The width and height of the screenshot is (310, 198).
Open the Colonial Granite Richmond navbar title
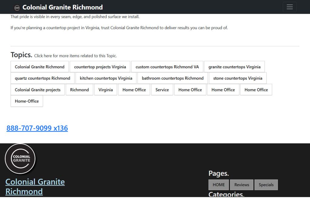tap(62, 7)
